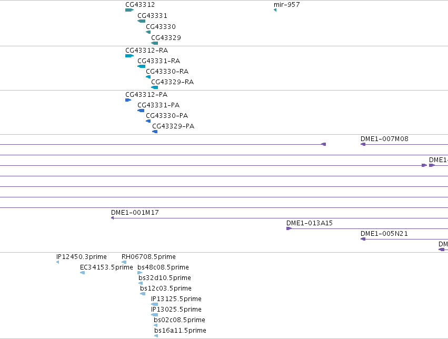Click the CG43329-RA label
The width and height of the screenshot is (448, 339).
coord(173,82)
